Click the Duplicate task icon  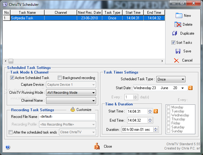click(174, 33)
